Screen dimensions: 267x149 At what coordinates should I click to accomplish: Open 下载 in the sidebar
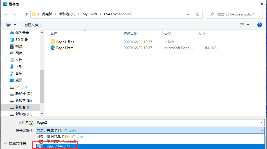pyautogui.click(x=19, y=67)
